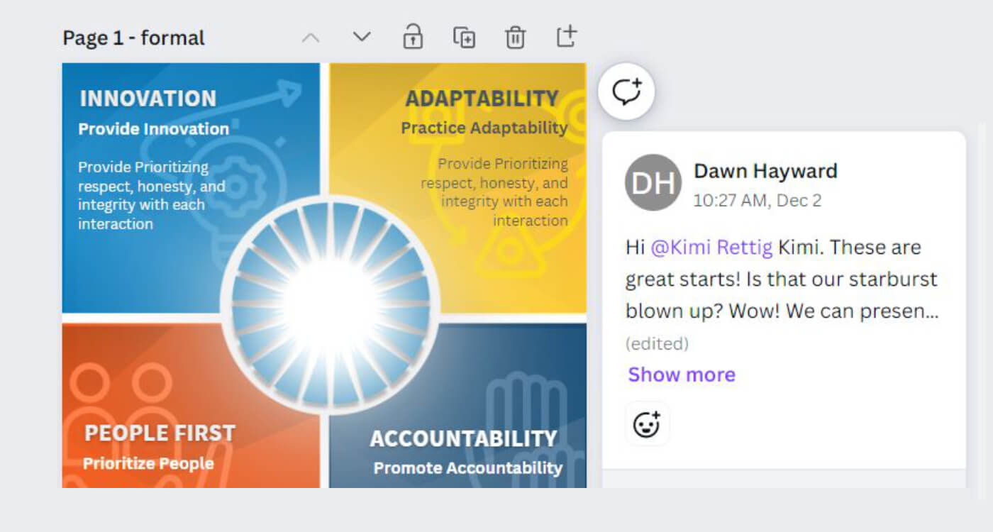
Task: Delete the page using the trash icon
Action: click(x=515, y=38)
